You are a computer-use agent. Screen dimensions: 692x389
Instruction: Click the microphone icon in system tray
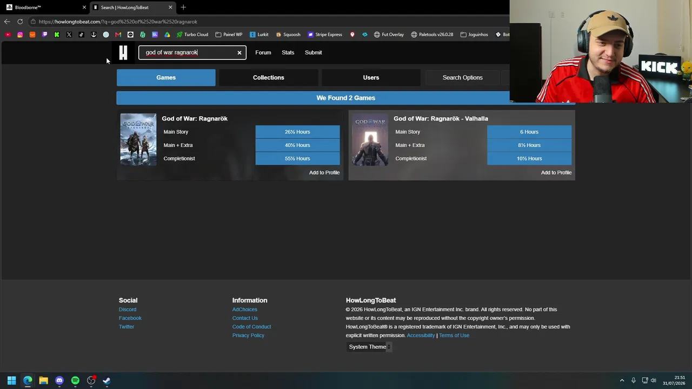pos(634,380)
